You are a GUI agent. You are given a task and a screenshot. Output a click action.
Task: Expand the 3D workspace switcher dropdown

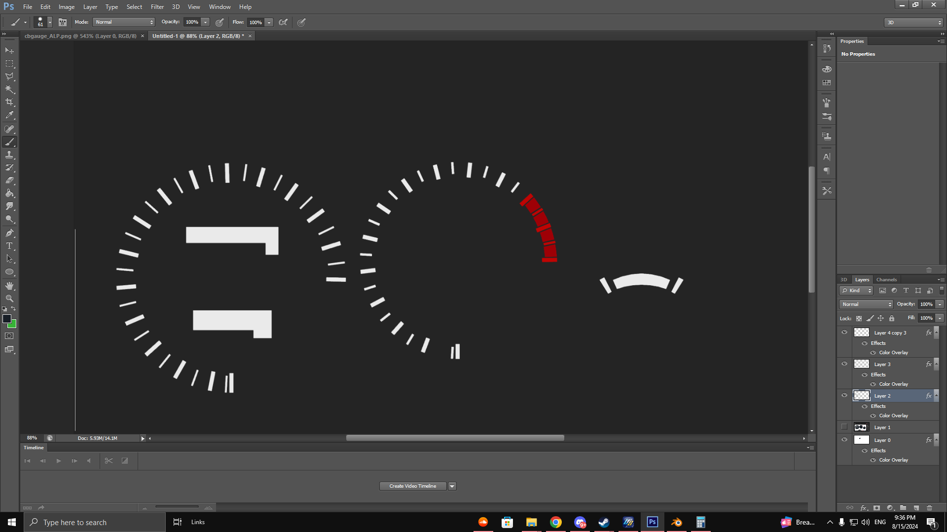point(913,23)
